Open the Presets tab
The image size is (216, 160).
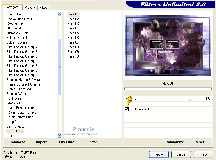[30, 8]
